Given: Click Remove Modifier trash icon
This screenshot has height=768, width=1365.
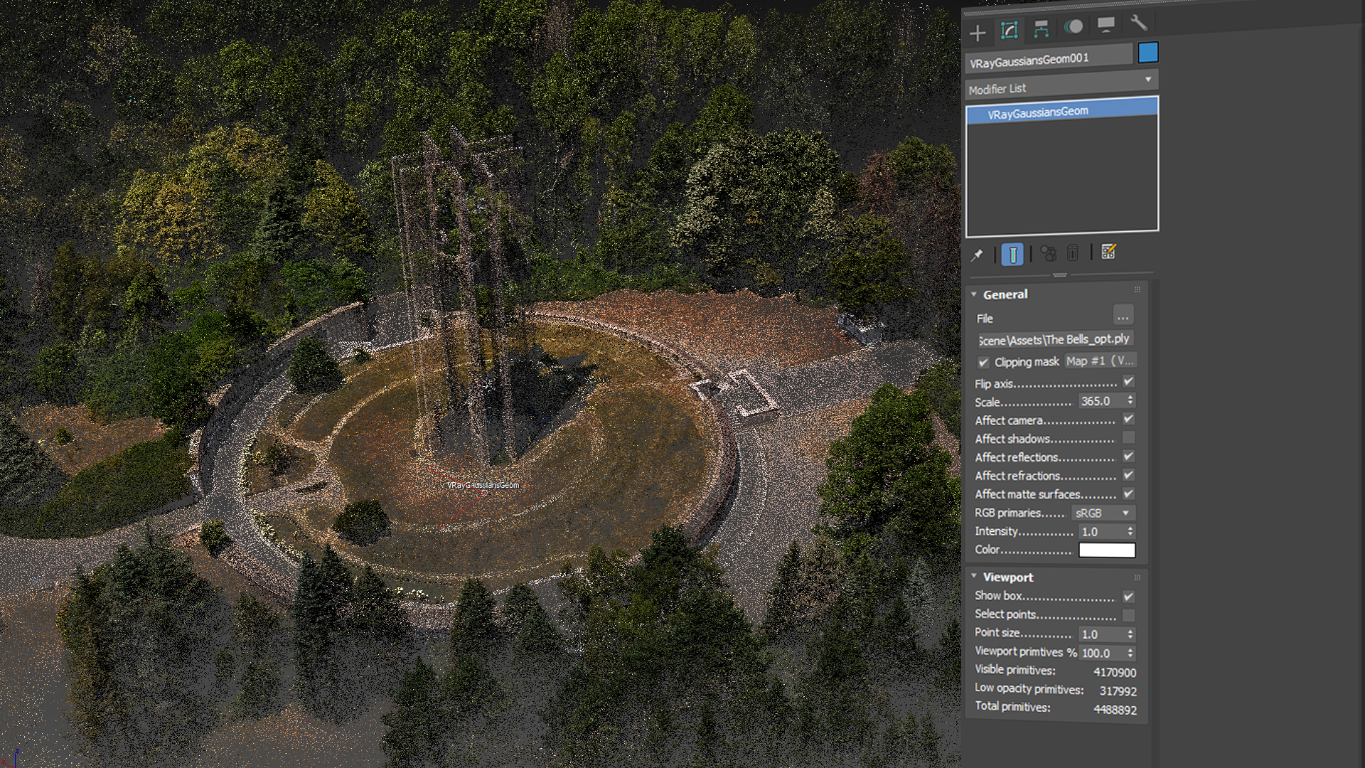Looking at the screenshot, I should click(x=1073, y=252).
